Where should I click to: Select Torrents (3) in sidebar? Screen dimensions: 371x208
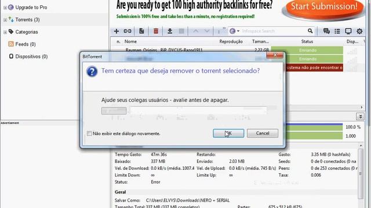coord(27,20)
